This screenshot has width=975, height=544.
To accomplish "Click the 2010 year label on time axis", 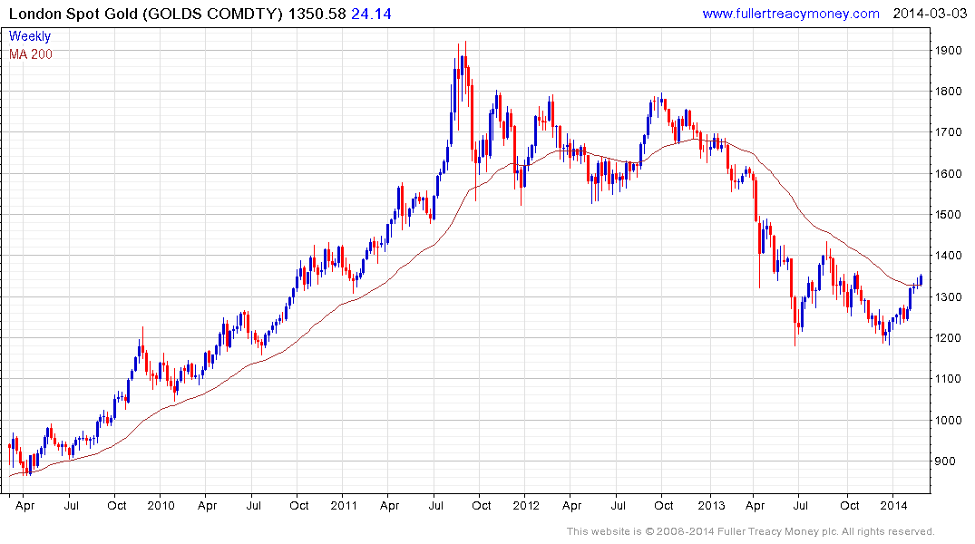I will [161, 505].
